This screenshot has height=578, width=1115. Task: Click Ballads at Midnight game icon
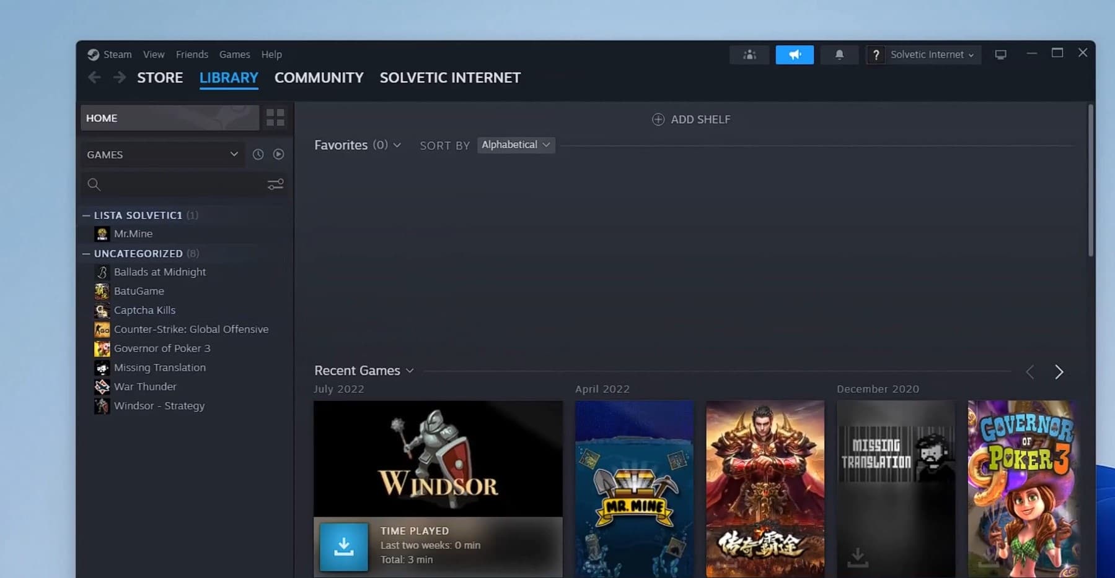click(x=102, y=272)
